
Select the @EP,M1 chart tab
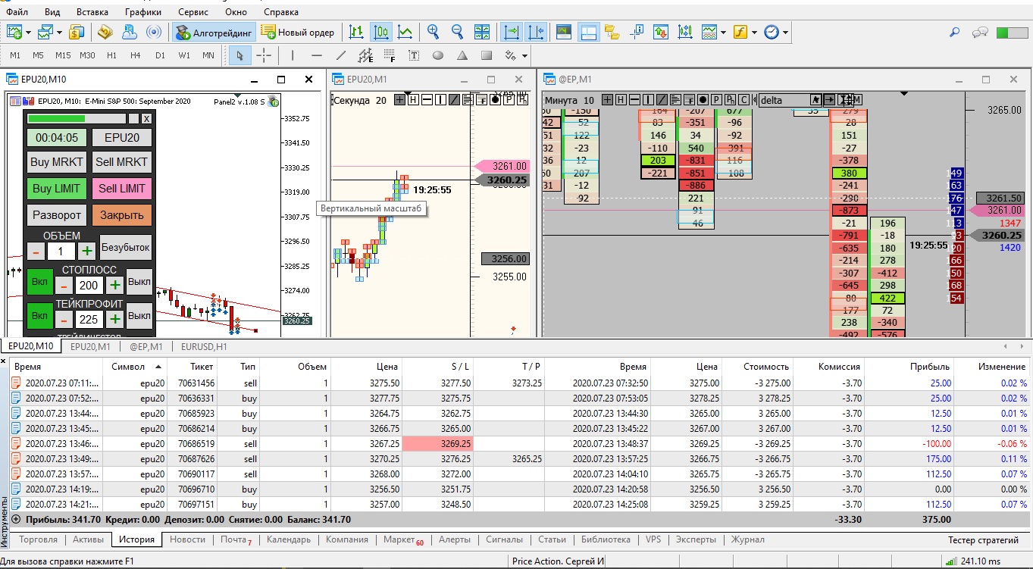[146, 346]
